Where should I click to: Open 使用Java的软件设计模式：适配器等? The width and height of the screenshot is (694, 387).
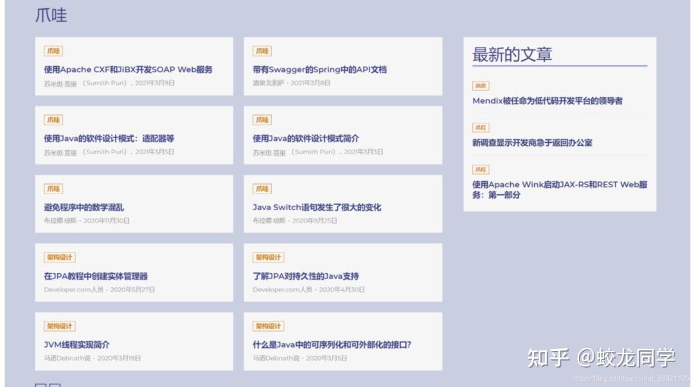tap(109, 138)
